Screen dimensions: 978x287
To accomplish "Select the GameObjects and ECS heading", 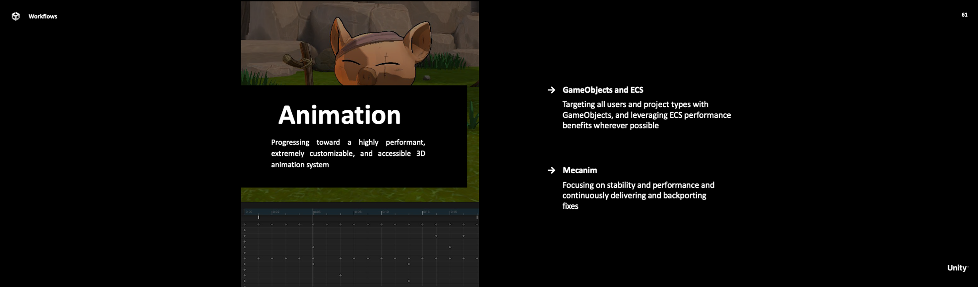I will (x=602, y=90).
